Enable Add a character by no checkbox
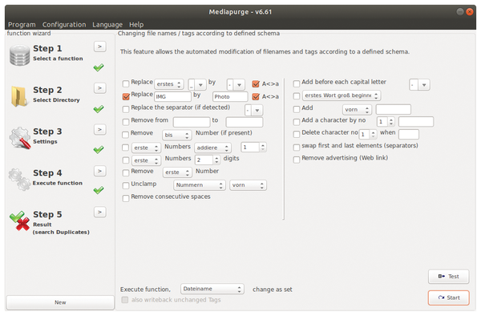This screenshot has width=481, height=316. tap(297, 122)
